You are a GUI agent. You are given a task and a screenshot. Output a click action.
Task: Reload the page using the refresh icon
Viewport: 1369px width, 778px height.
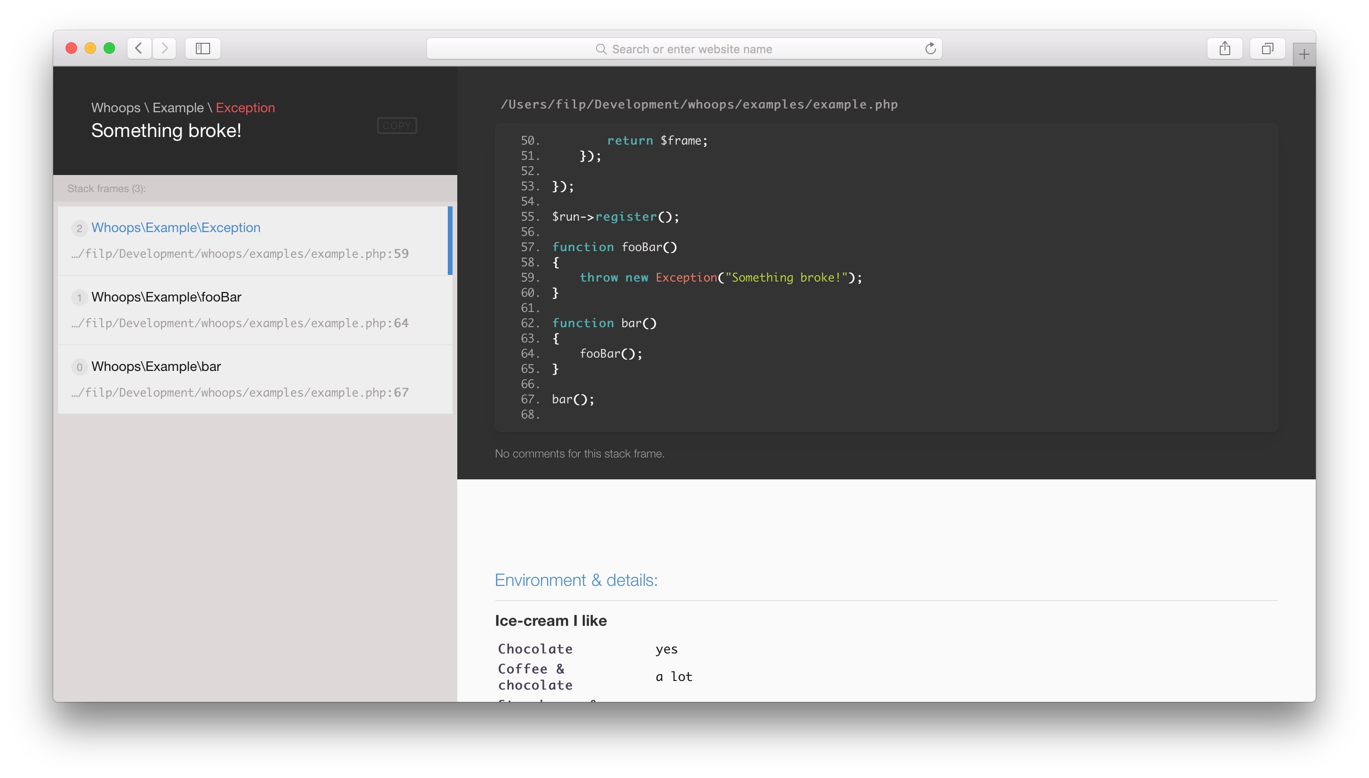(930, 49)
